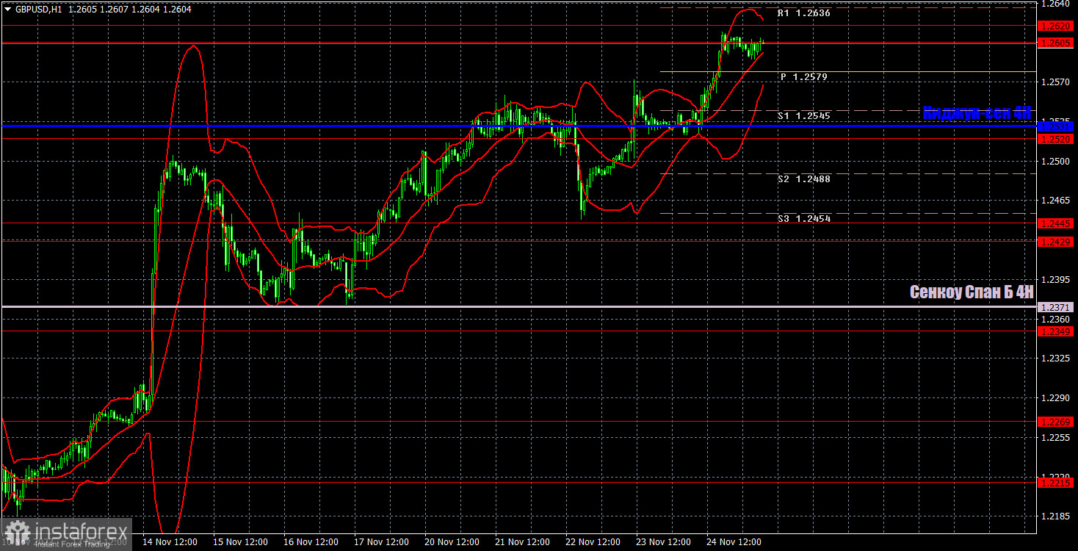
Task: Click the red 1.2215 level price tag
Action: pos(1057,483)
